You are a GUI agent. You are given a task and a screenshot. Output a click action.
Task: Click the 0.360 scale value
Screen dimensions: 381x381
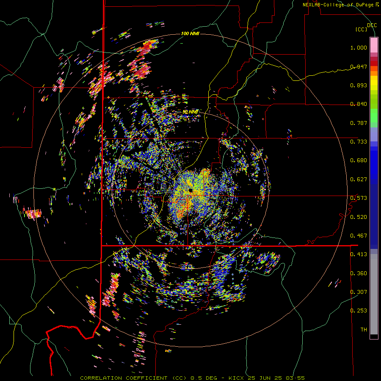point(359,273)
